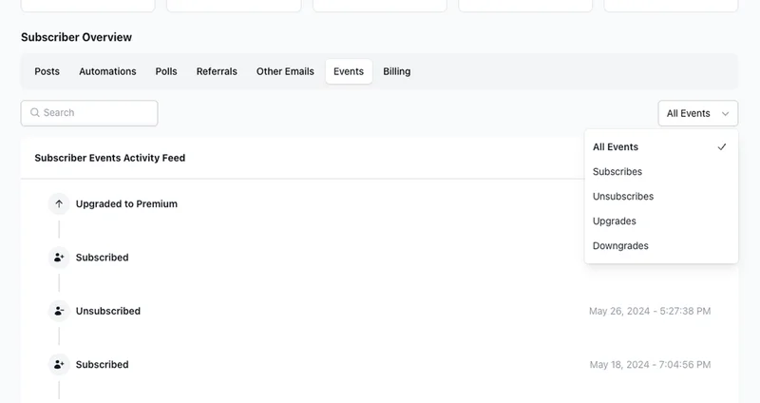This screenshot has width=760, height=403.
Task: Click the Unsubscribed person-minus icon
Action: coord(59,311)
